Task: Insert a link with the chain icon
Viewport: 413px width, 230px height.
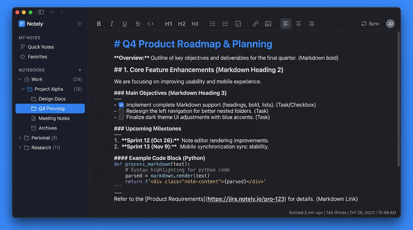Action: pos(255,24)
